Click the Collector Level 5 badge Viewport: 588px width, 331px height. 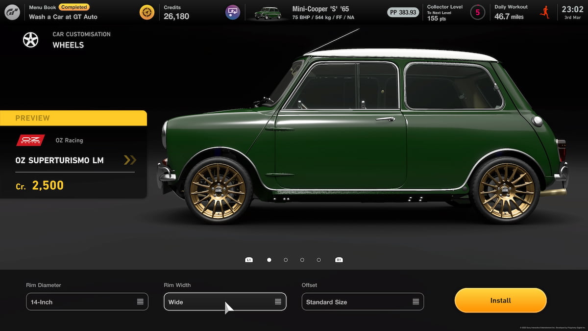pos(477,12)
